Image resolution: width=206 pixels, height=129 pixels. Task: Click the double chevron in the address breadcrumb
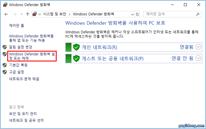[40, 14]
